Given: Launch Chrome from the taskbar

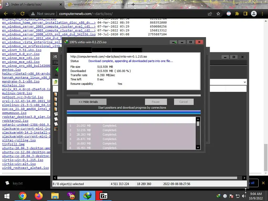Looking at the screenshot, I should (23, 196).
